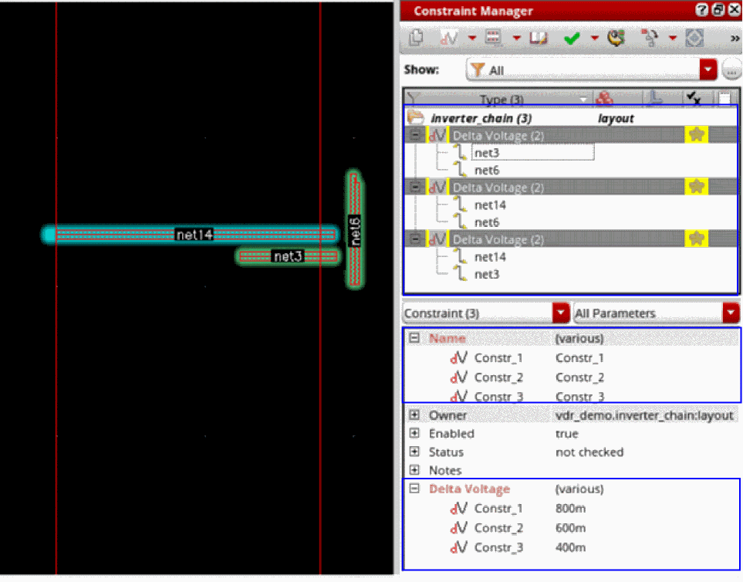The image size is (743, 582).
Task: Click the 400m value for Constr_3
Action: pyautogui.click(x=570, y=547)
